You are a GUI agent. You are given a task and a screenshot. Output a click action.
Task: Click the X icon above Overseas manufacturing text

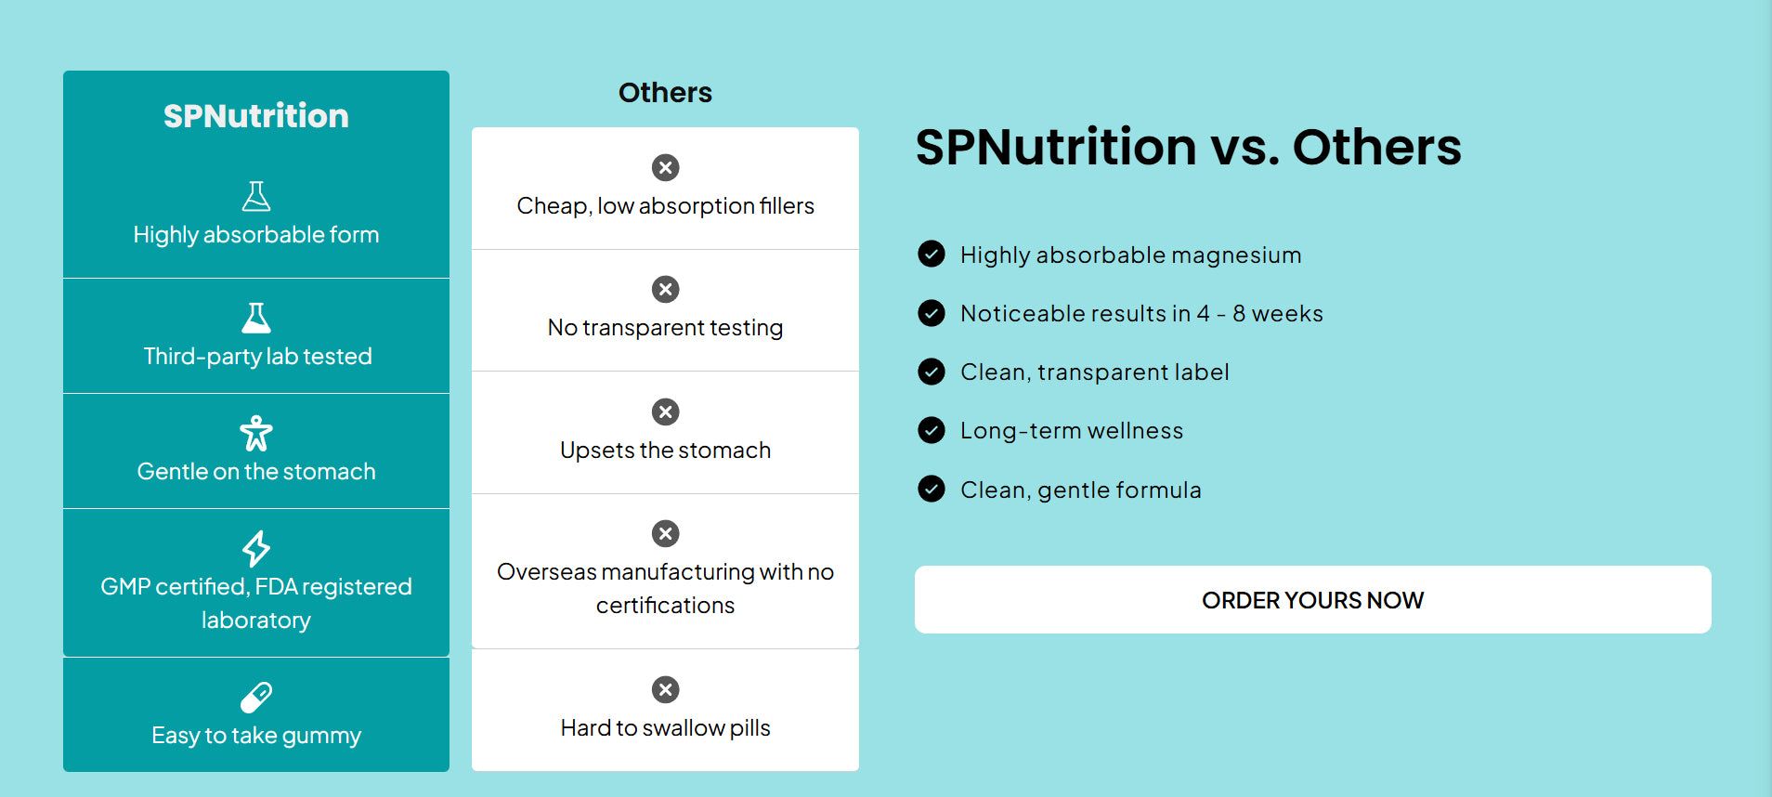tap(665, 533)
